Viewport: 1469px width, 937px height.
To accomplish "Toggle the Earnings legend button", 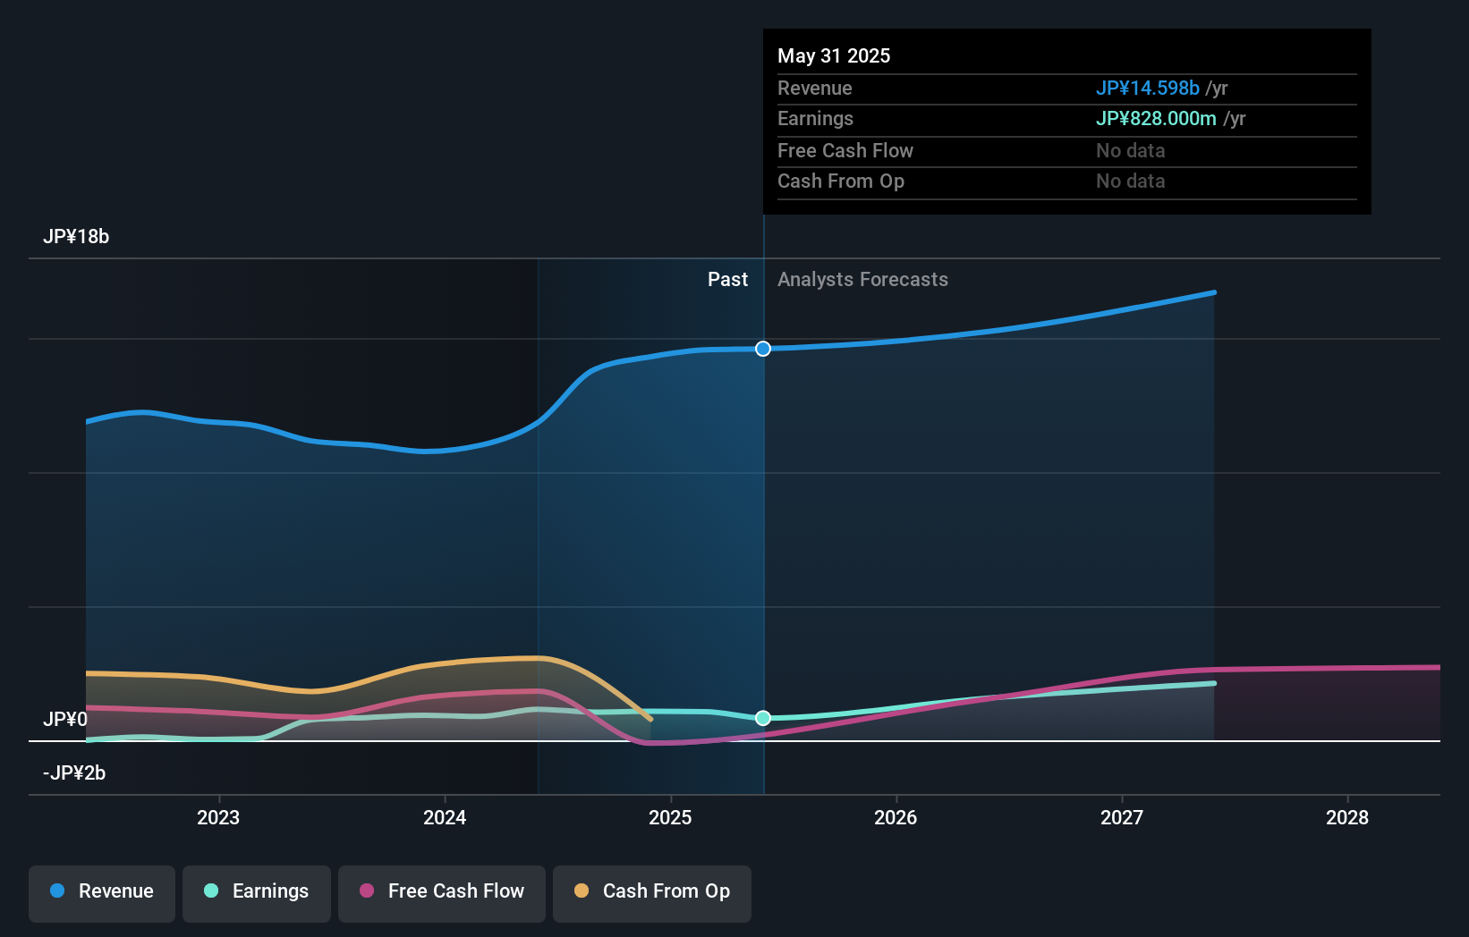I will 257,893.
